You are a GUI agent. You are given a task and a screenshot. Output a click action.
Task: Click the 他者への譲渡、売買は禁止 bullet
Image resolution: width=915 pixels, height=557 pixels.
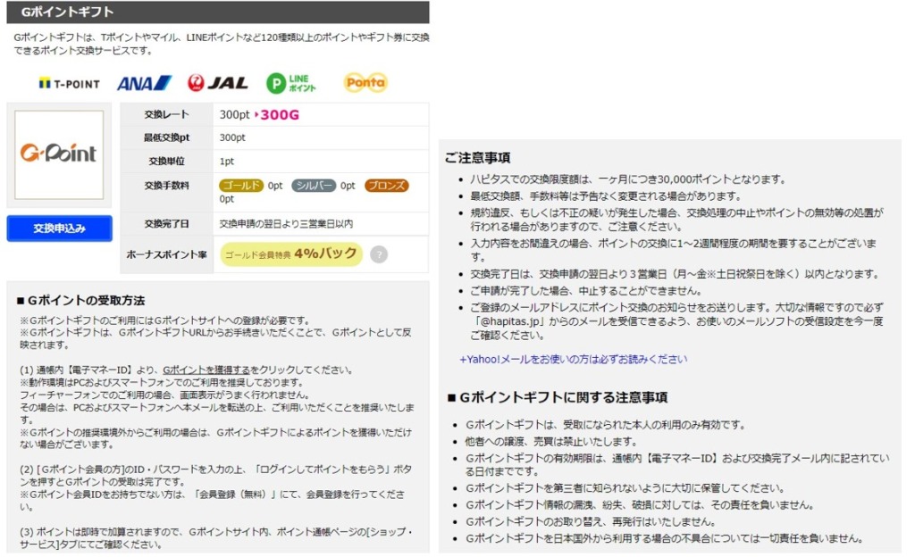coord(551,442)
